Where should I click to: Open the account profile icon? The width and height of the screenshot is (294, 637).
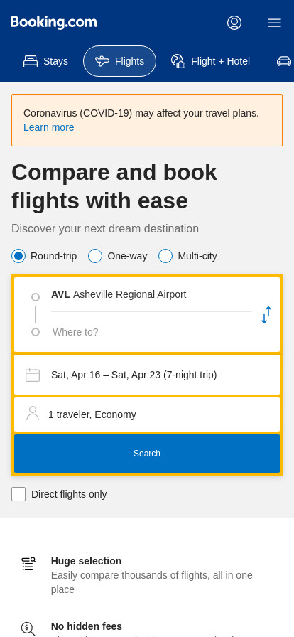[x=234, y=23]
